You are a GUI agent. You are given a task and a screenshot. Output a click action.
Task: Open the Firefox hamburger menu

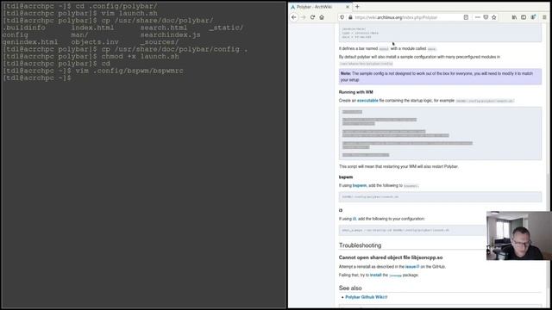coord(544,17)
